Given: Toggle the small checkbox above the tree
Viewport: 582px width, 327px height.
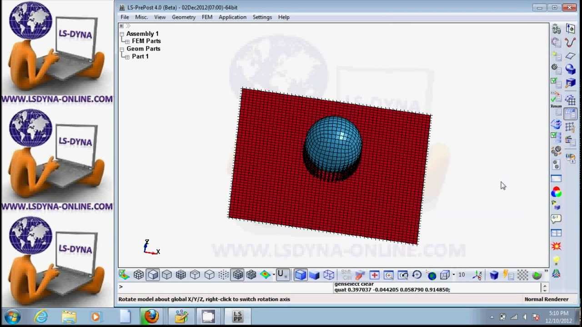Looking at the screenshot, I should [121, 26].
